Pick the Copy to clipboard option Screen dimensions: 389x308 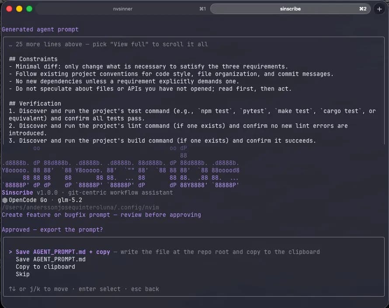pyautogui.click(x=45, y=267)
